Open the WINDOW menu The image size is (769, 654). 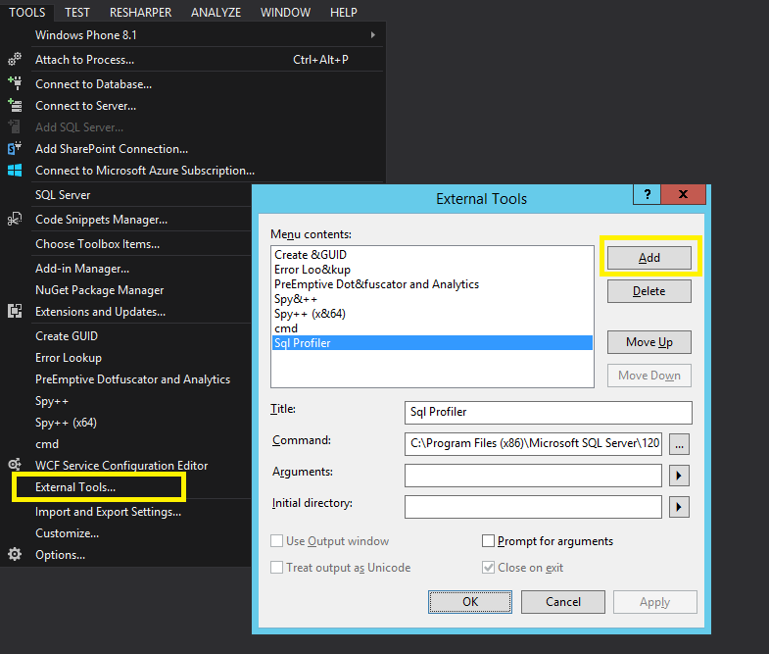point(285,12)
